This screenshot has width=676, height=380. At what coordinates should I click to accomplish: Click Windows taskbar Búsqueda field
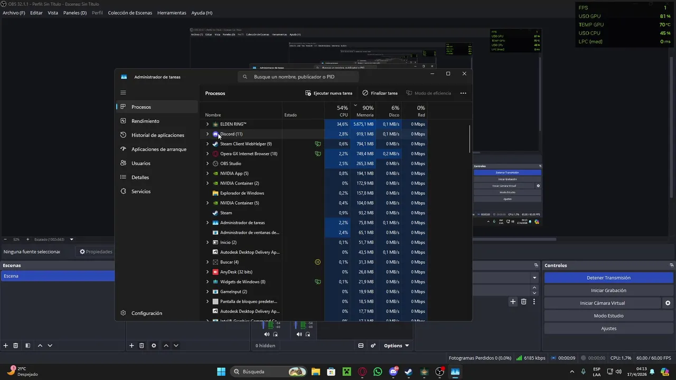click(x=269, y=372)
